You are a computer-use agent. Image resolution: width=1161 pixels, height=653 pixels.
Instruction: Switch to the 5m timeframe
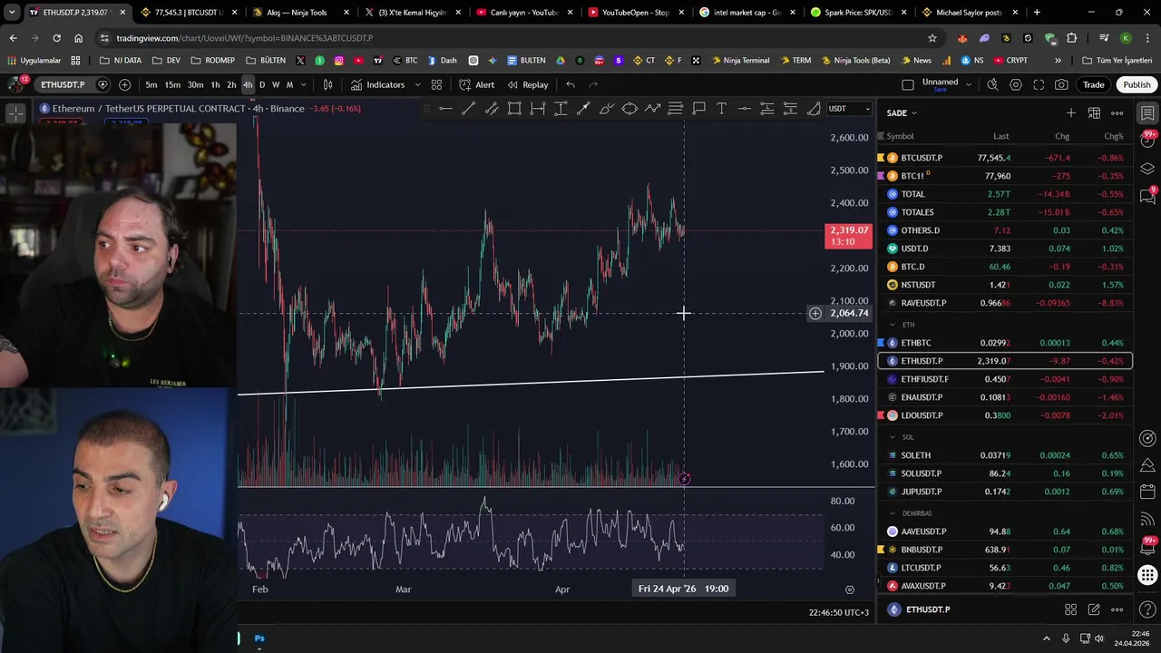pos(151,84)
